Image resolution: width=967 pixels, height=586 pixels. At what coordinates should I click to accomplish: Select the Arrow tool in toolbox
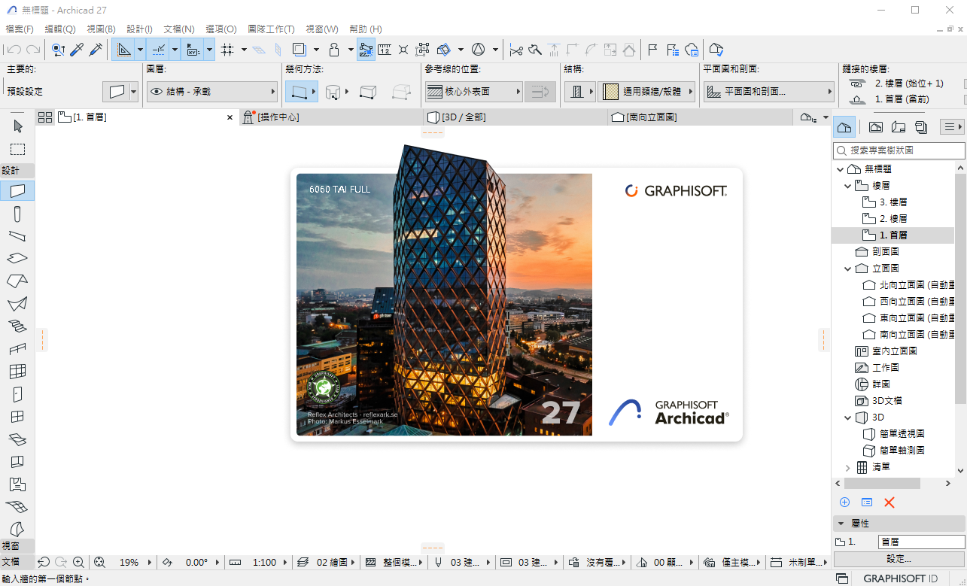(17, 126)
